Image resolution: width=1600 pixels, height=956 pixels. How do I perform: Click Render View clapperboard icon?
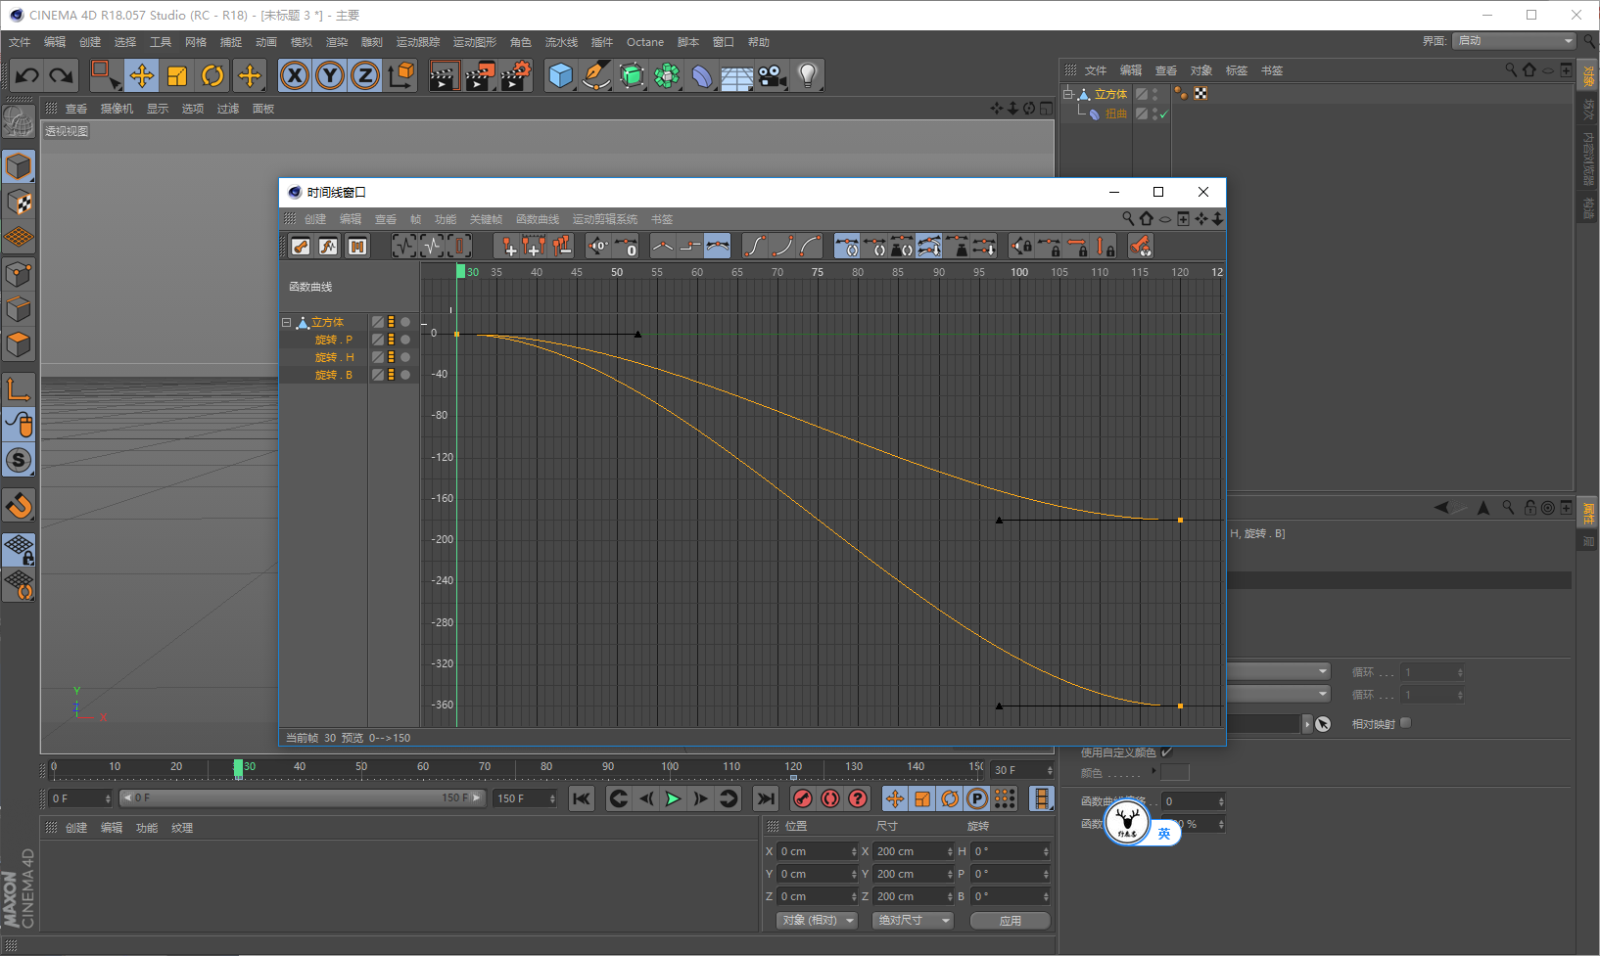[x=444, y=75]
